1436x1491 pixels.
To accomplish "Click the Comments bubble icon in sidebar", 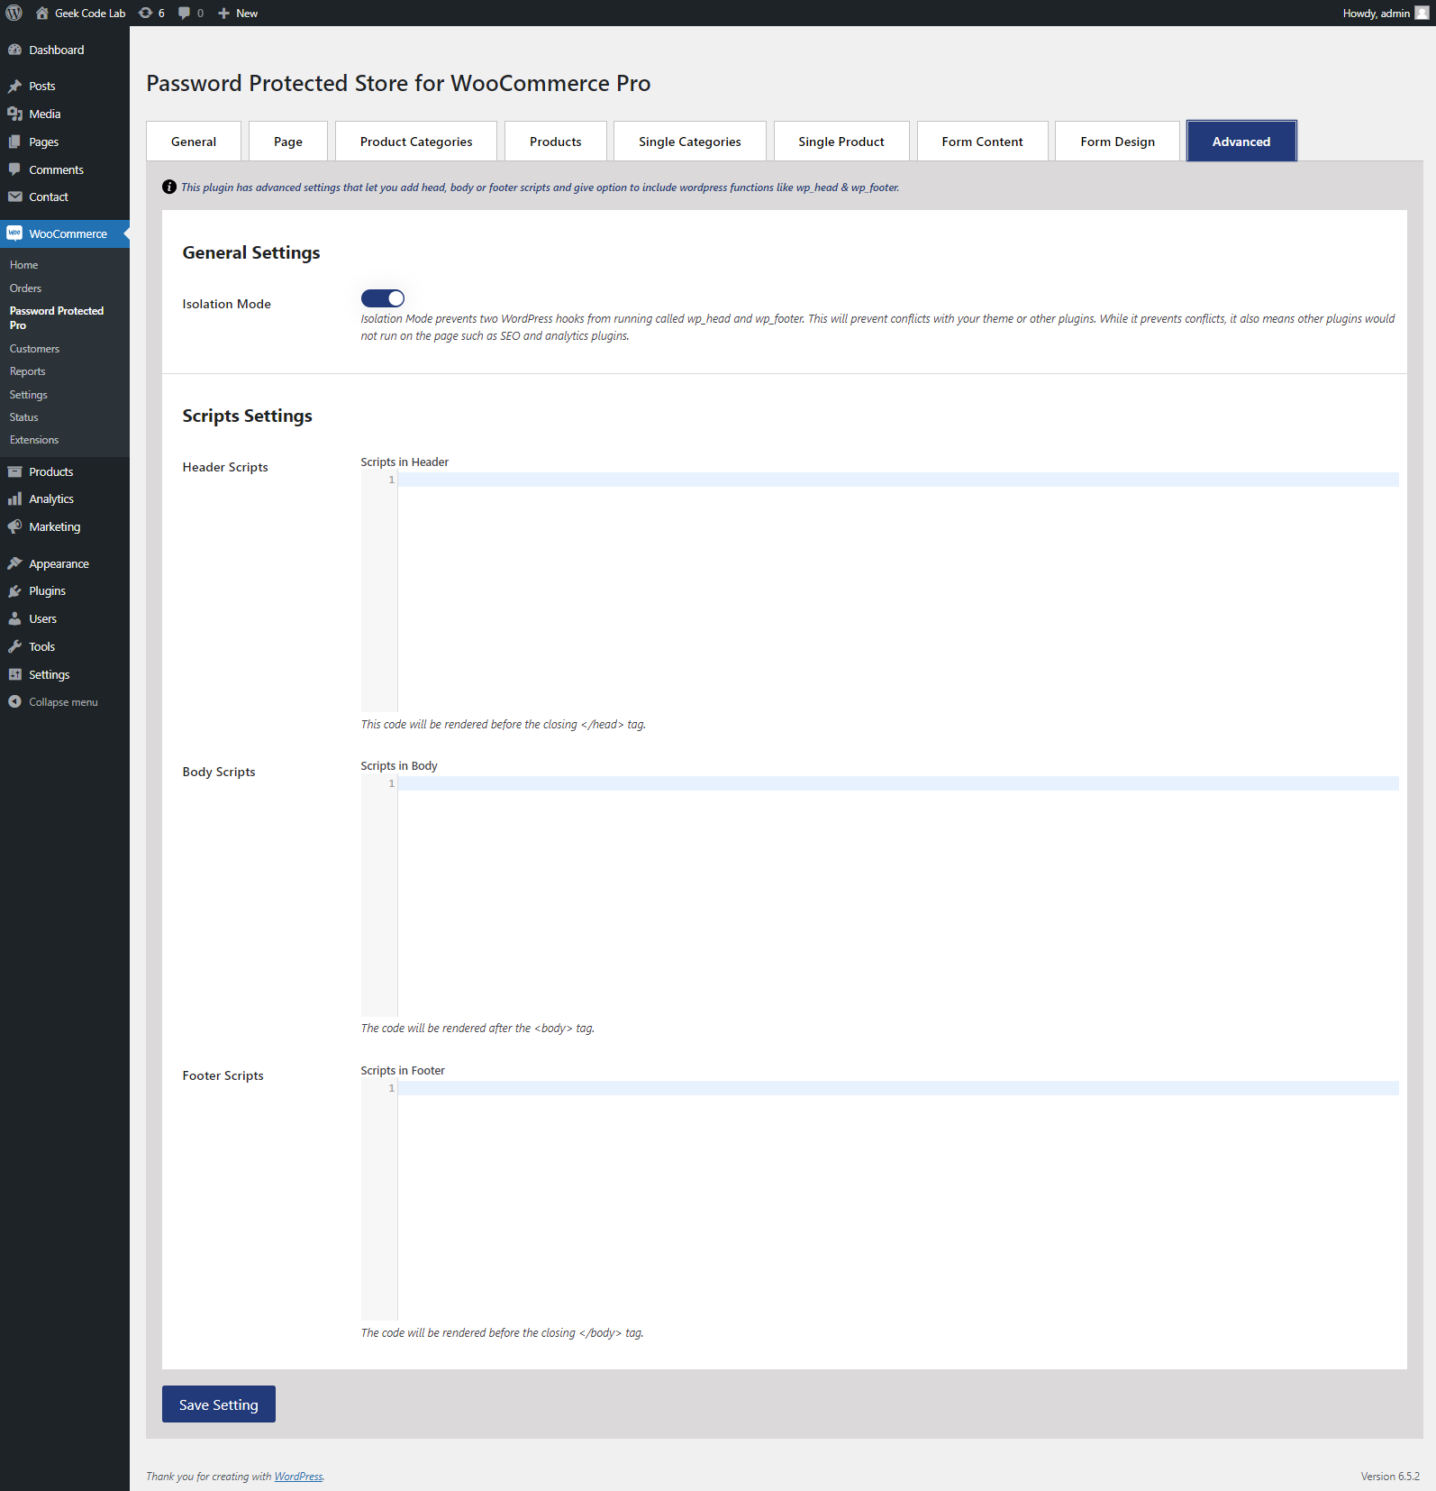I will tap(14, 169).
